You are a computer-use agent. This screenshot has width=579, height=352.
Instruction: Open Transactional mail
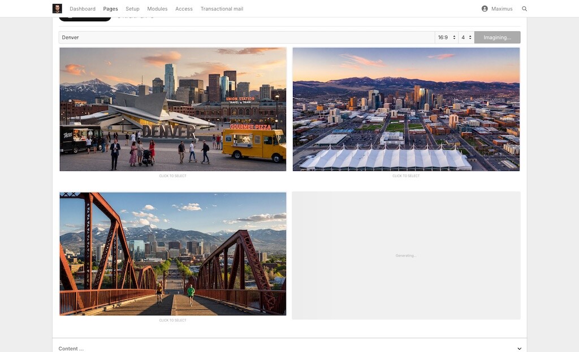[x=222, y=9]
